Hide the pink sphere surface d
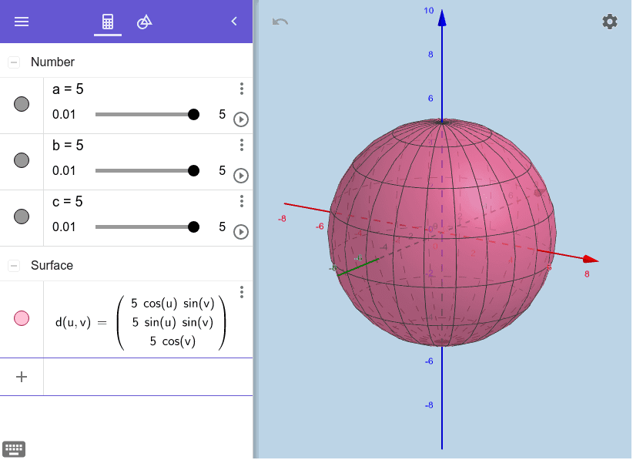Screen dimensions: 633x460 [21, 319]
